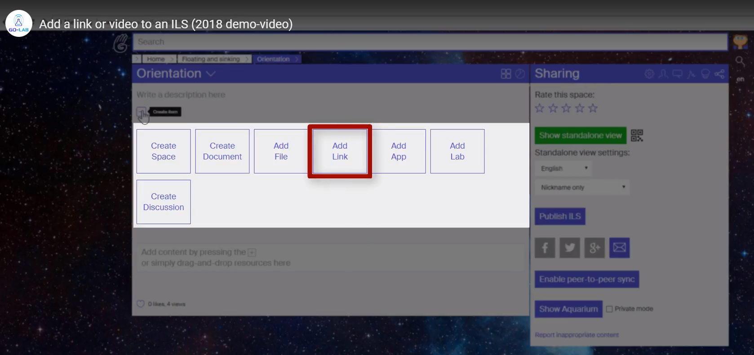Expand the Orientation title chevron
This screenshot has height=355, width=754.
pos(211,74)
